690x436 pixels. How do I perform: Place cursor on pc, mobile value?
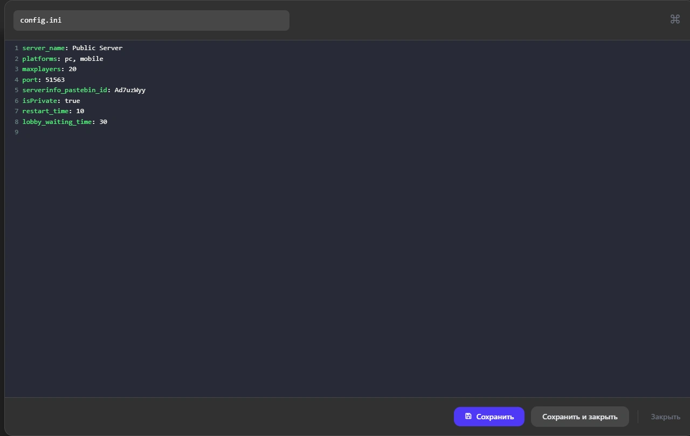[x=84, y=59]
